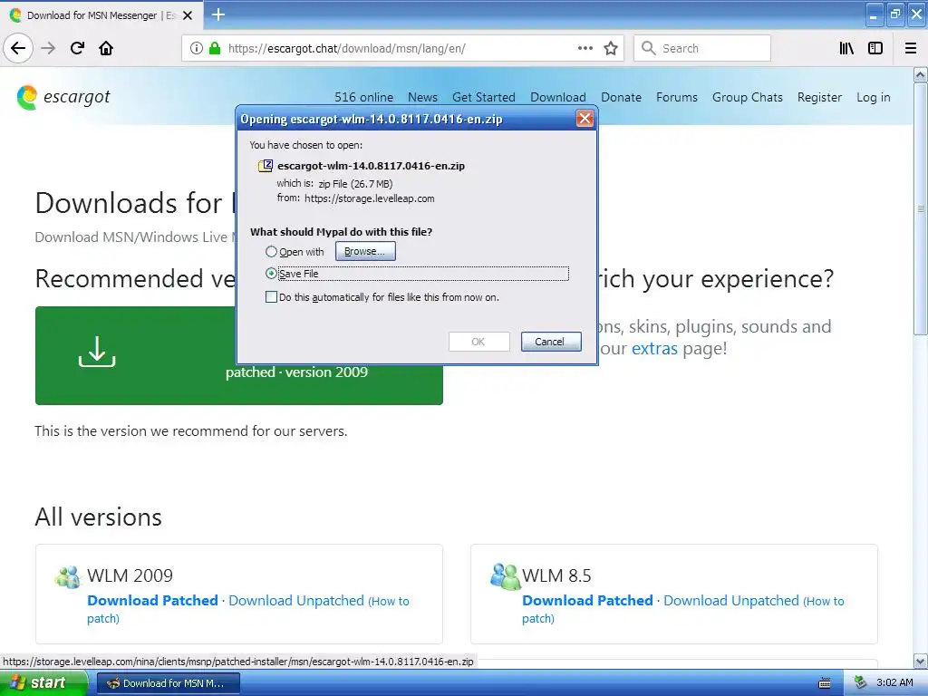Click the Browse... button

click(365, 252)
